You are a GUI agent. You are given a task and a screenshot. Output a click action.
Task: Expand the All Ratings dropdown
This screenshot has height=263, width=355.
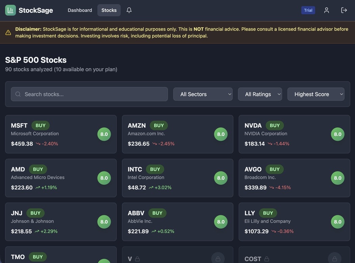(260, 94)
